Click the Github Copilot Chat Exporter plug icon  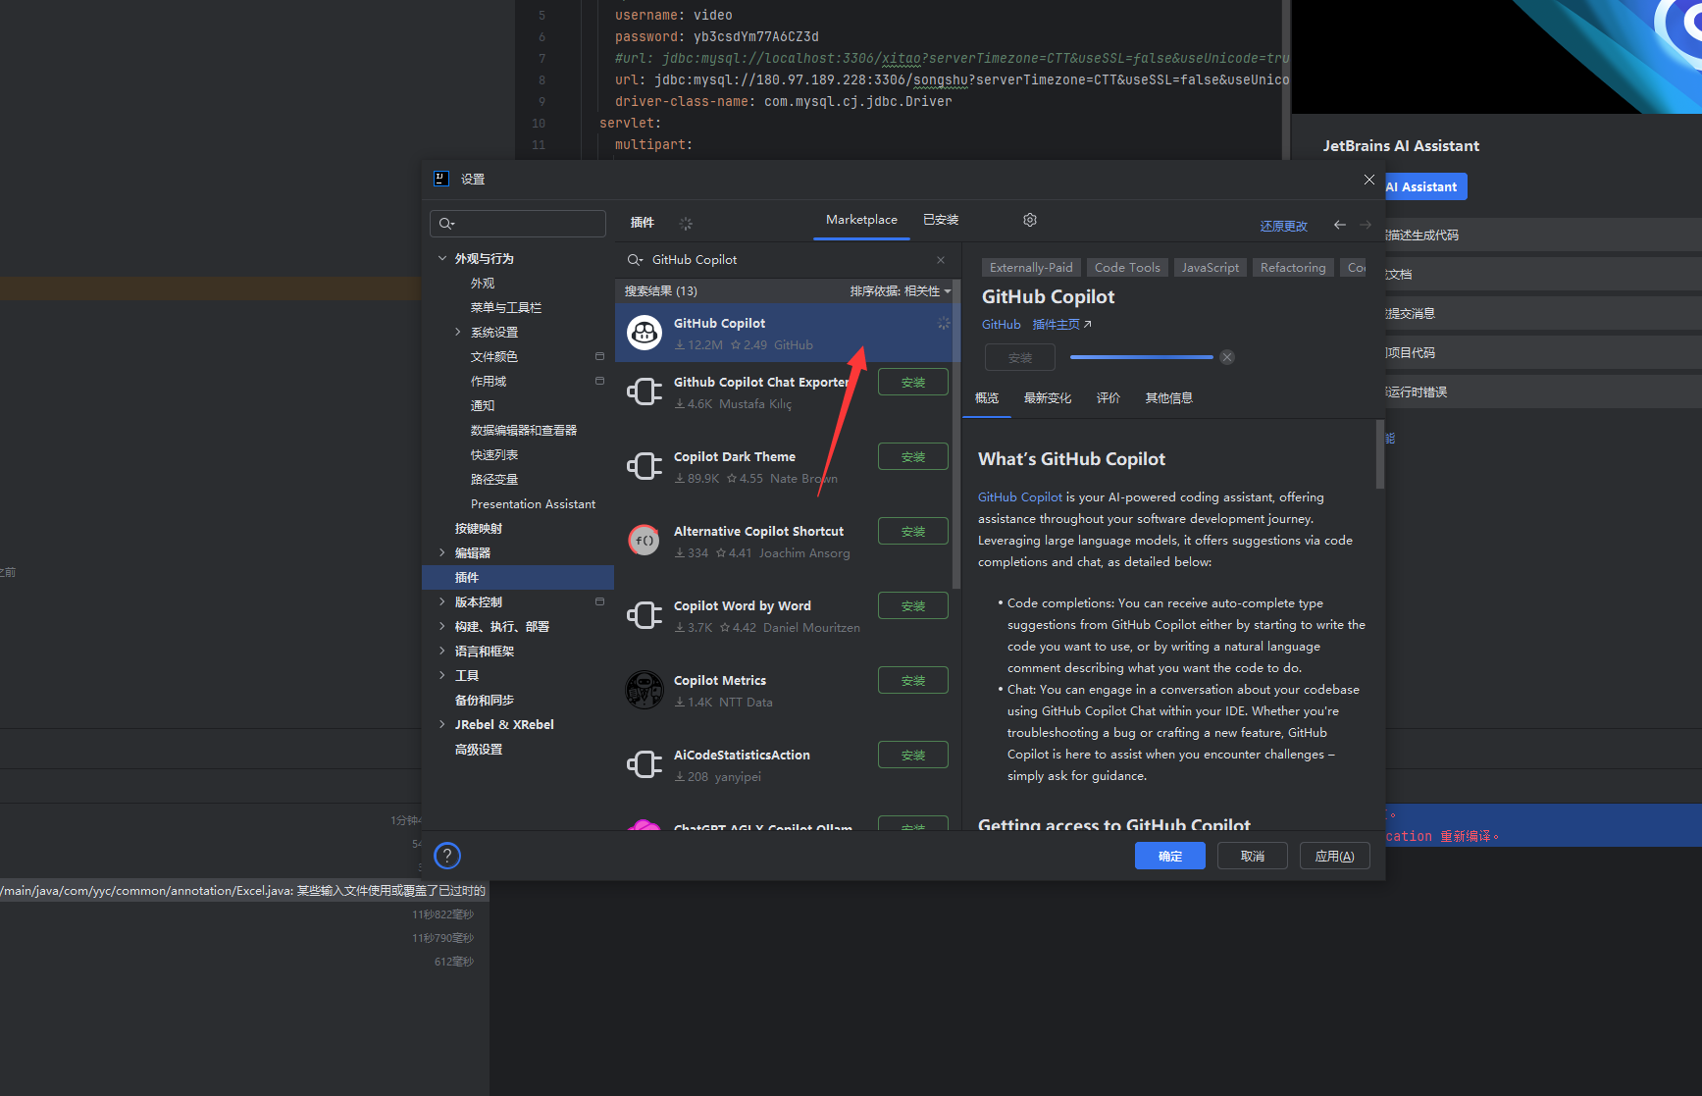tap(645, 391)
